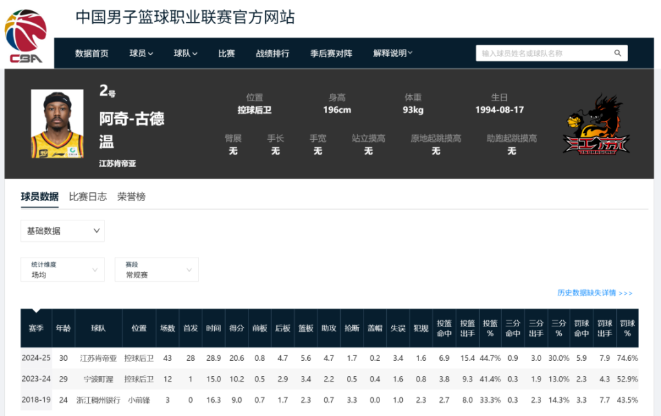The height and width of the screenshot is (416, 661).
Task: Open the 基础数据 selector
Action: (62, 231)
